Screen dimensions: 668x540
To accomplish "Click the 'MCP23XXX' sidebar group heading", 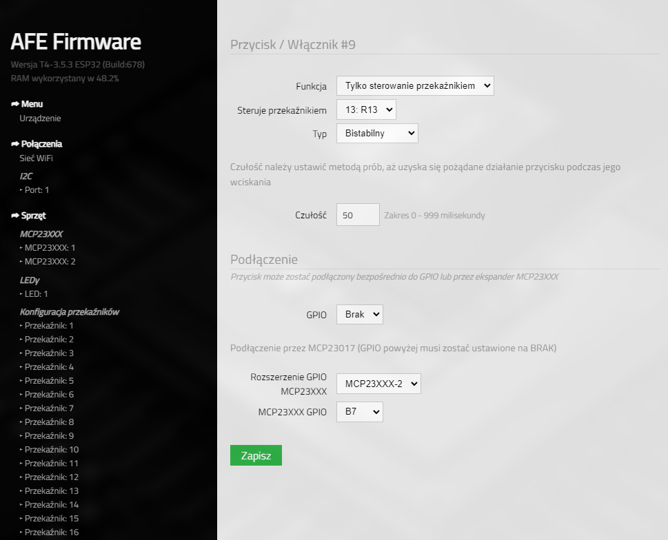I will click(x=41, y=234).
